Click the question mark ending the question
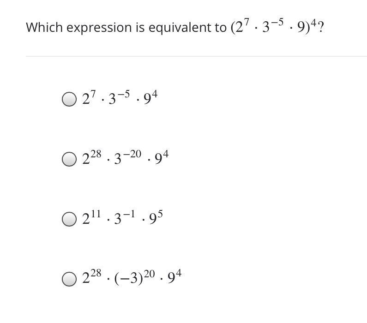Image resolution: width=367 pixels, height=323 pixels. 321,28
